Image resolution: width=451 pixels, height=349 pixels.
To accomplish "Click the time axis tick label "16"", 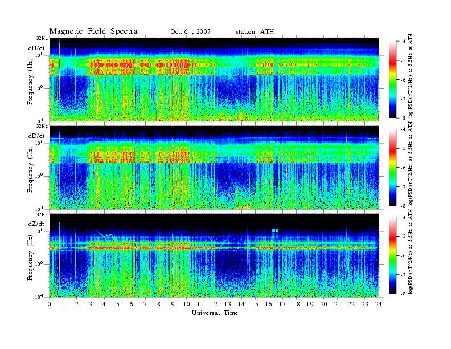I will tap(269, 304).
